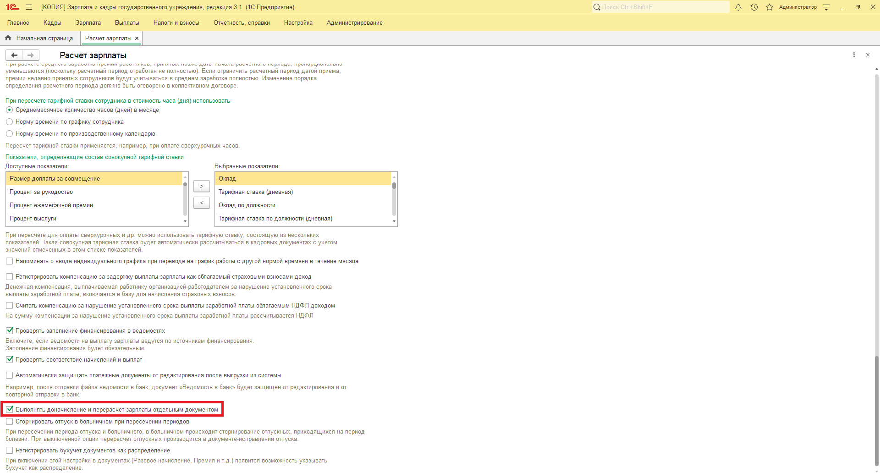
Task: Click selected indicators list up arrow
Action: (x=394, y=177)
